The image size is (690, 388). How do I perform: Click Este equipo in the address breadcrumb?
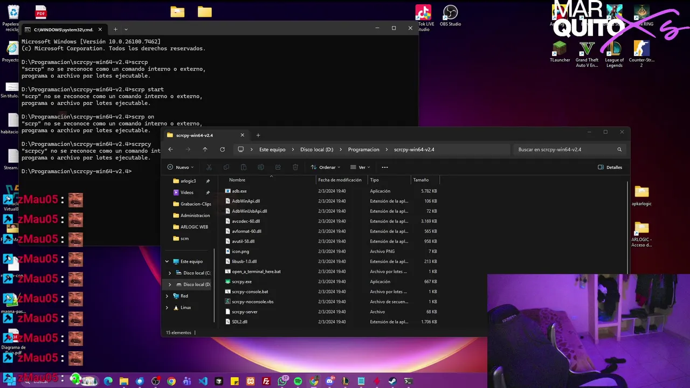[x=272, y=149]
